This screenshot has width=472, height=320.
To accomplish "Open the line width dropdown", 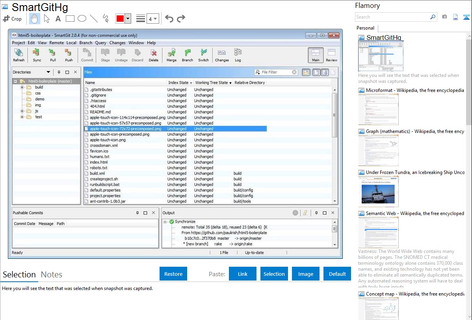I will [x=152, y=19].
